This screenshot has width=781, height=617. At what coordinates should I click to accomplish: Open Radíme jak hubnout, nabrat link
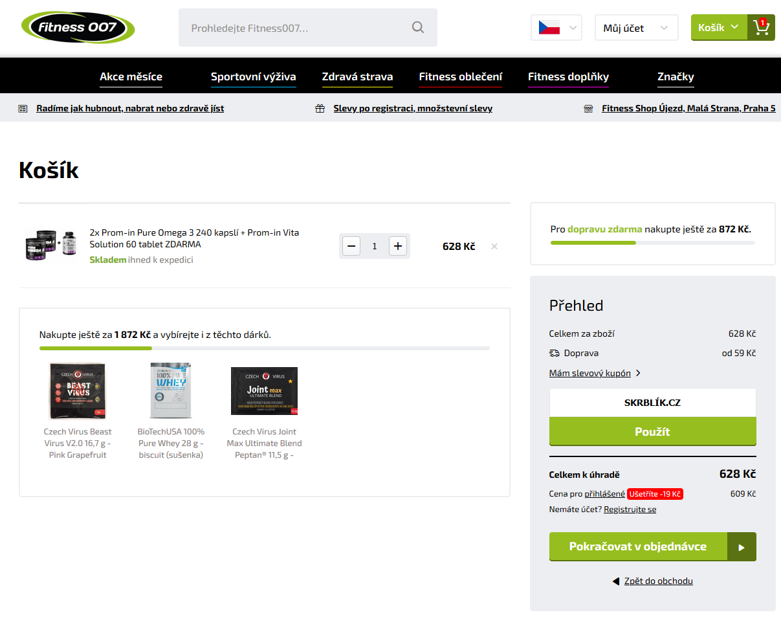coord(130,109)
